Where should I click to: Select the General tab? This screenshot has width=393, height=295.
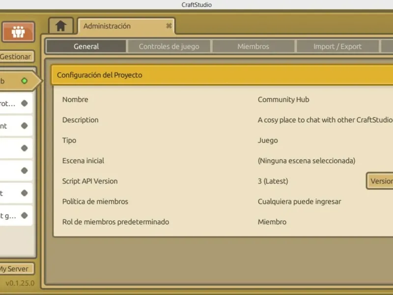click(86, 46)
